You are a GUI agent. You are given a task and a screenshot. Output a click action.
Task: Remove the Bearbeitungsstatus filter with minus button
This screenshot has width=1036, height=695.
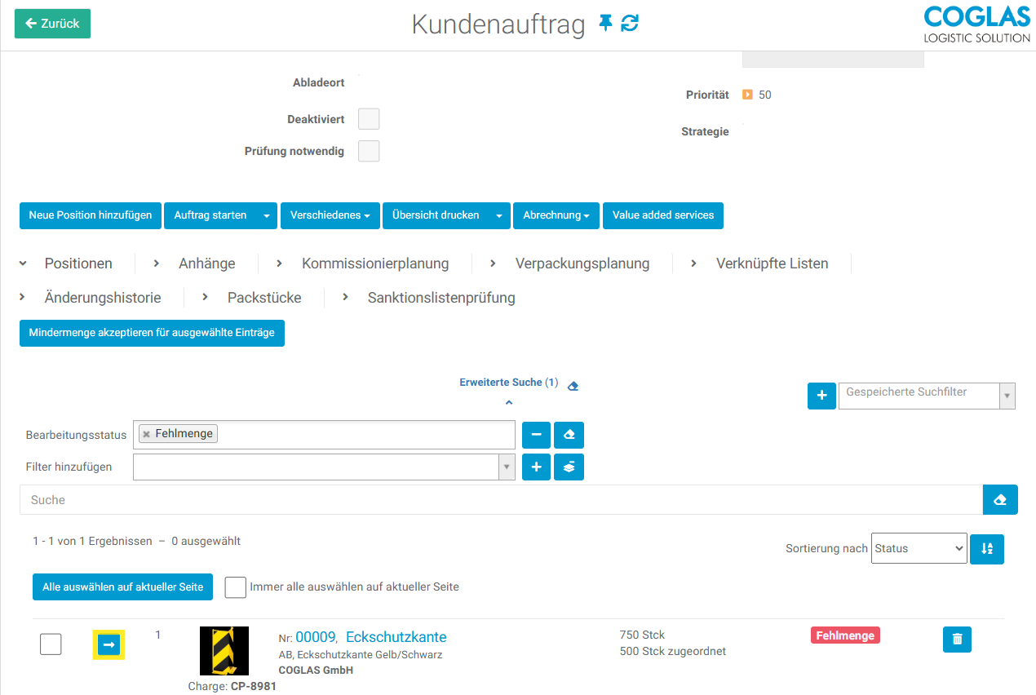pyautogui.click(x=536, y=435)
